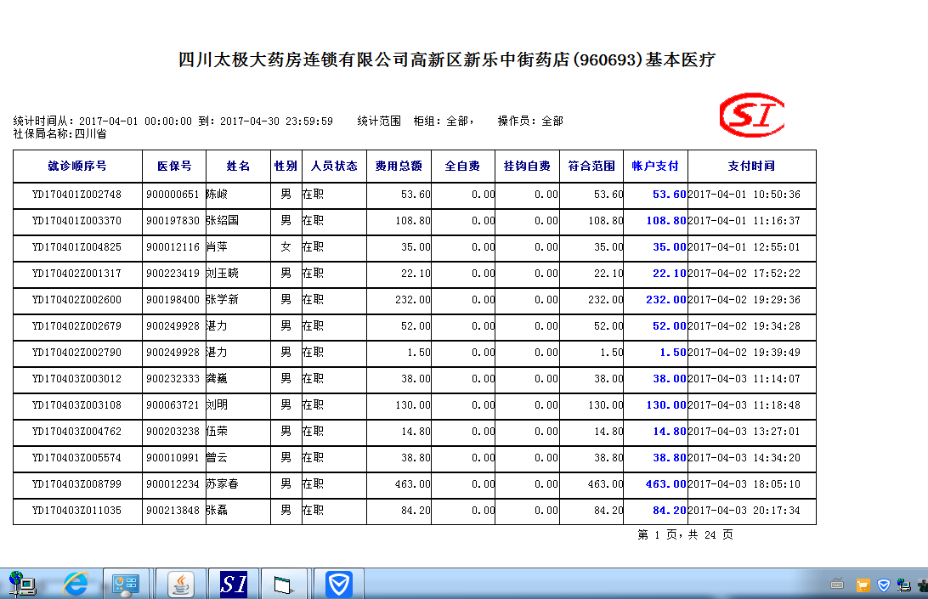The width and height of the screenshot is (928, 599).
Task: Select row number YD170403Z005574
Action: [77, 458]
